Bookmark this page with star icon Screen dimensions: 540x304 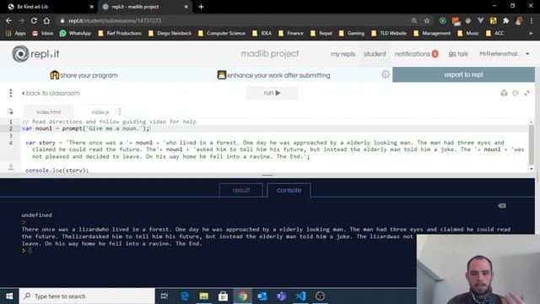pyautogui.click(x=427, y=20)
